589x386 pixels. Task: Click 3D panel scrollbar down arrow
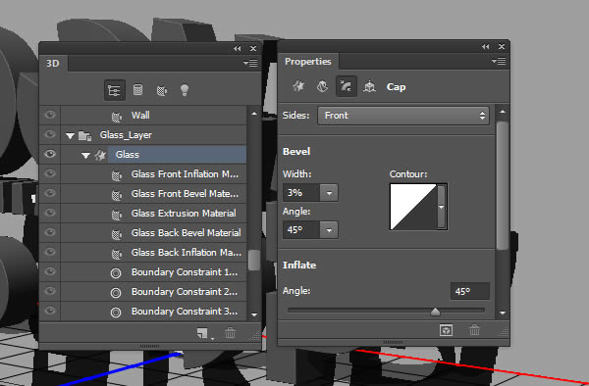coord(254,314)
